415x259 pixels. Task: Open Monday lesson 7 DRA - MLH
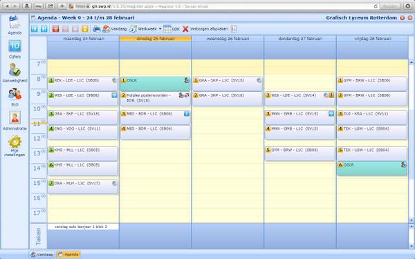pyautogui.click(x=83, y=186)
